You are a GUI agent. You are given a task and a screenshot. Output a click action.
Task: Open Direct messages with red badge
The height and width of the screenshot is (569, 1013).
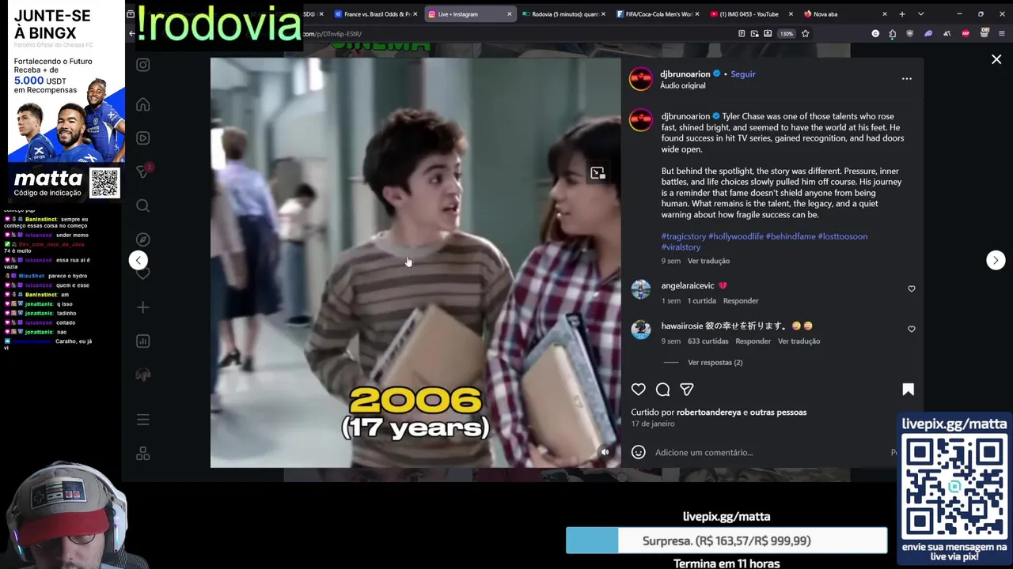coord(142,171)
